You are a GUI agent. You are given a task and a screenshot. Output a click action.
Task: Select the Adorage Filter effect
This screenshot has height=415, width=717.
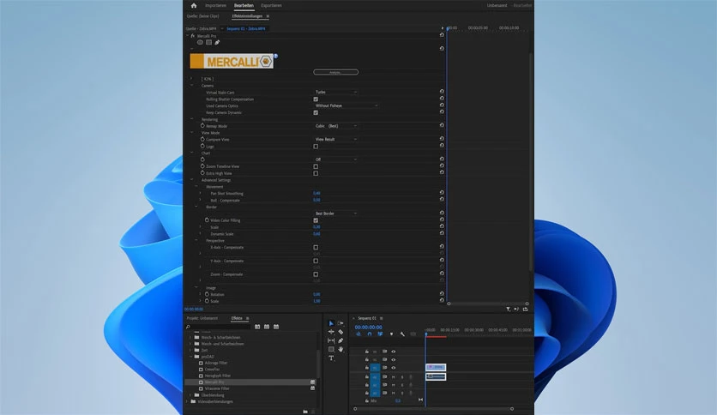[216, 363]
